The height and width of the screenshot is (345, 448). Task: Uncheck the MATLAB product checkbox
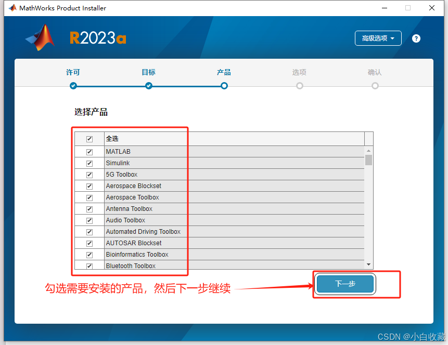(x=89, y=152)
